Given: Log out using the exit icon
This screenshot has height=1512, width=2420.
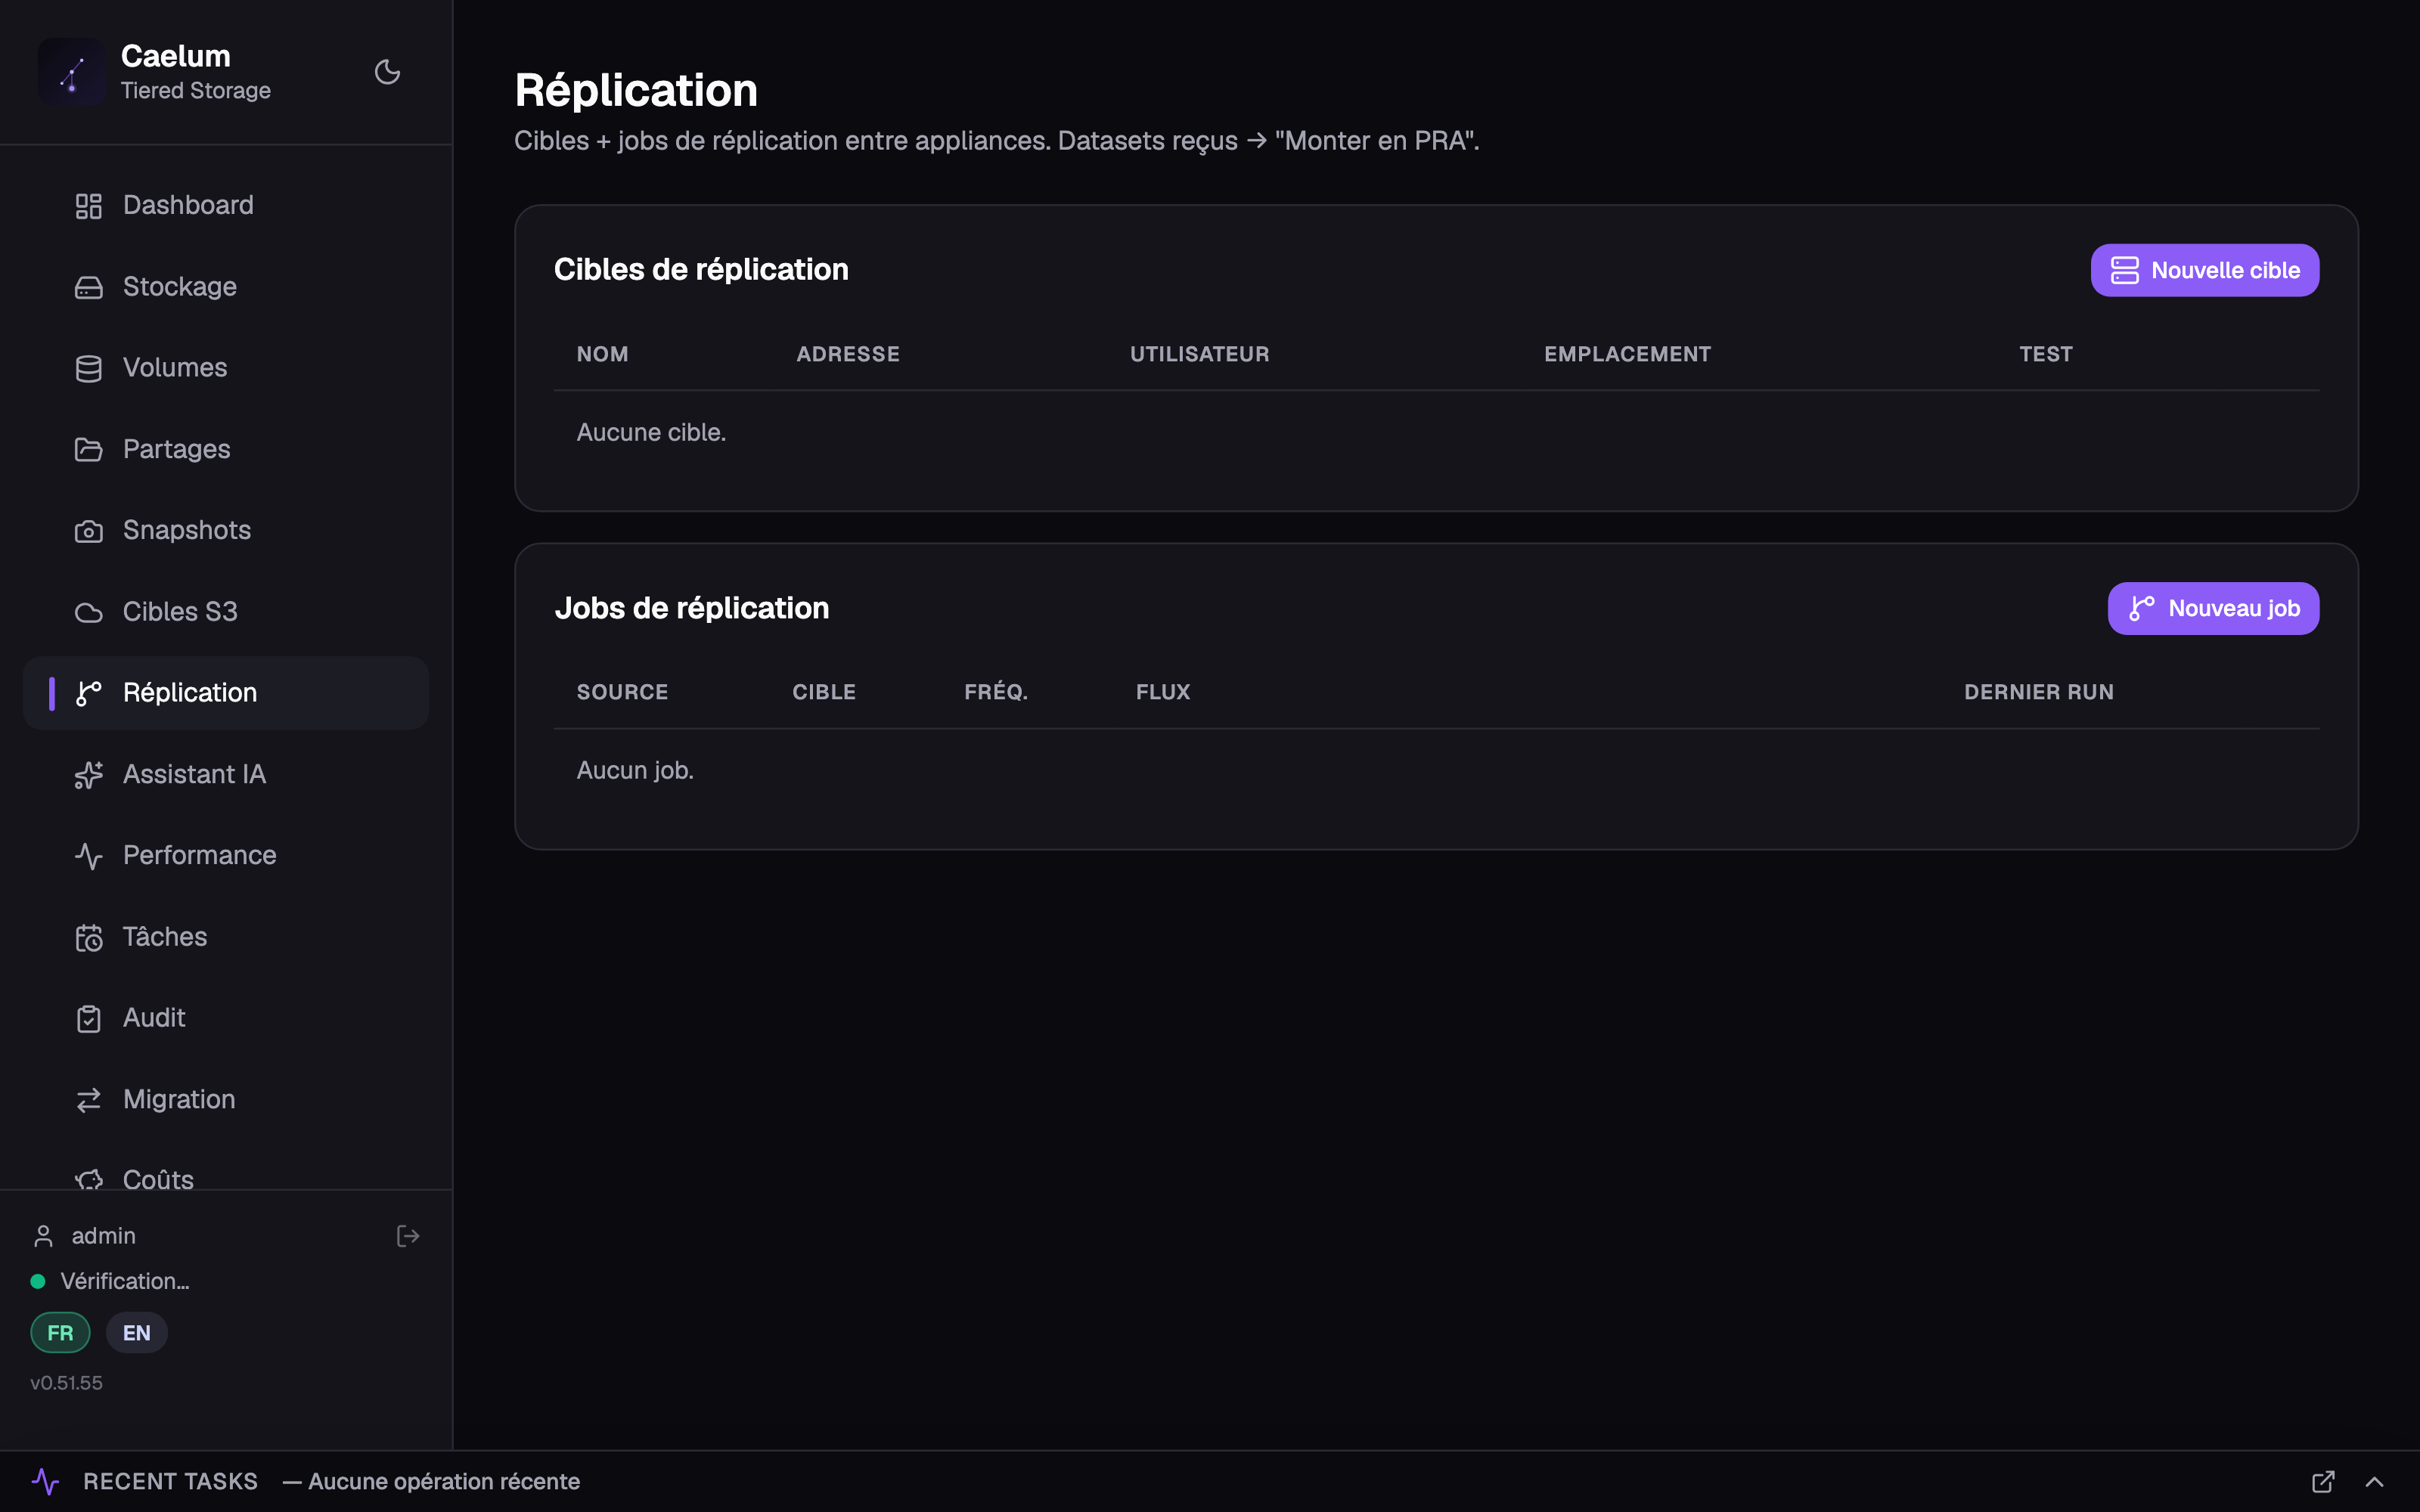Looking at the screenshot, I should (x=408, y=1236).
